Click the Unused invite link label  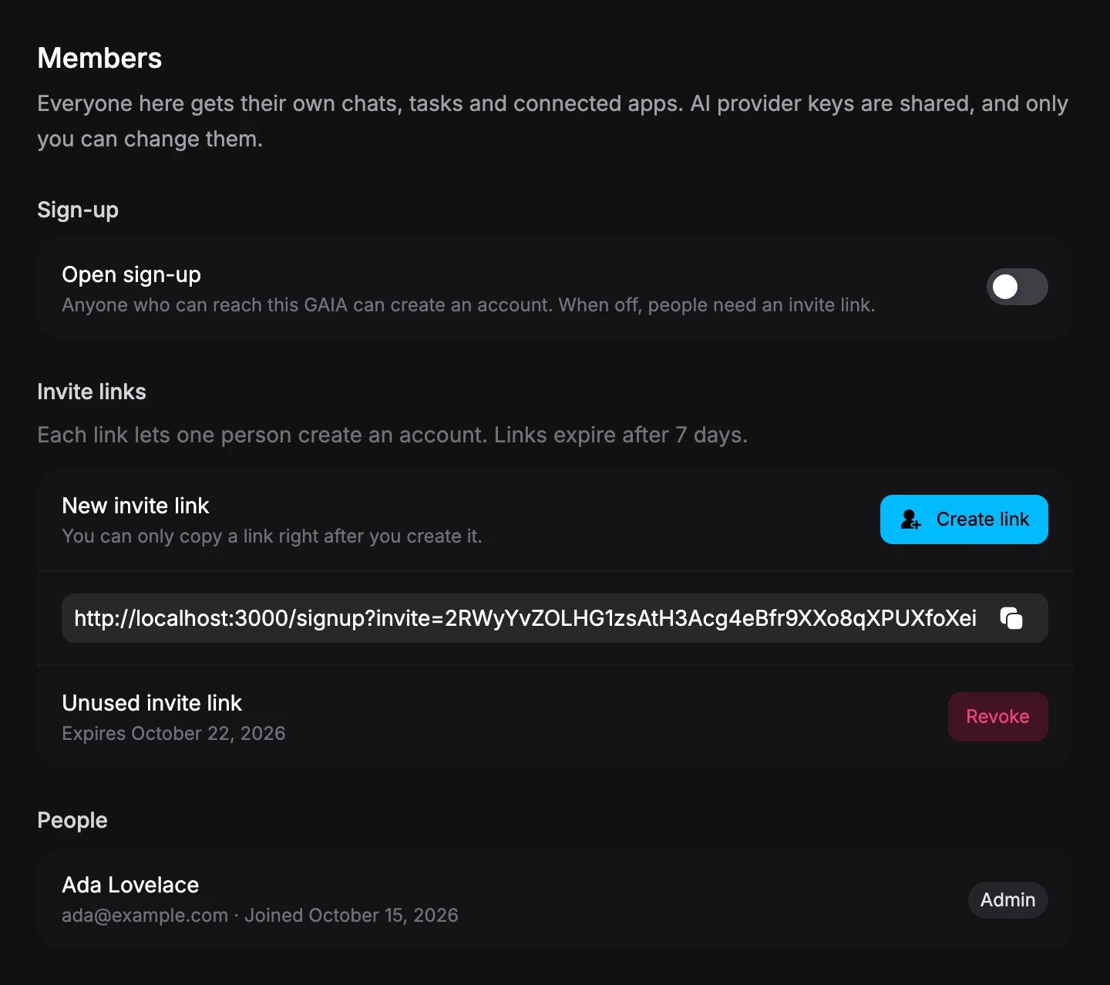152,703
